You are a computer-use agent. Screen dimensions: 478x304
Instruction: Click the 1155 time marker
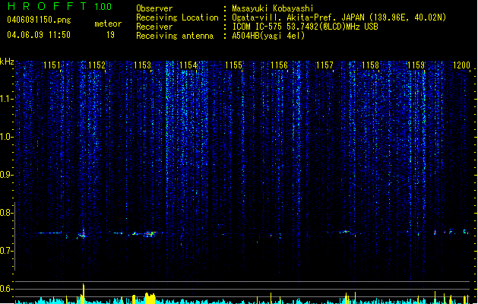tap(233, 65)
